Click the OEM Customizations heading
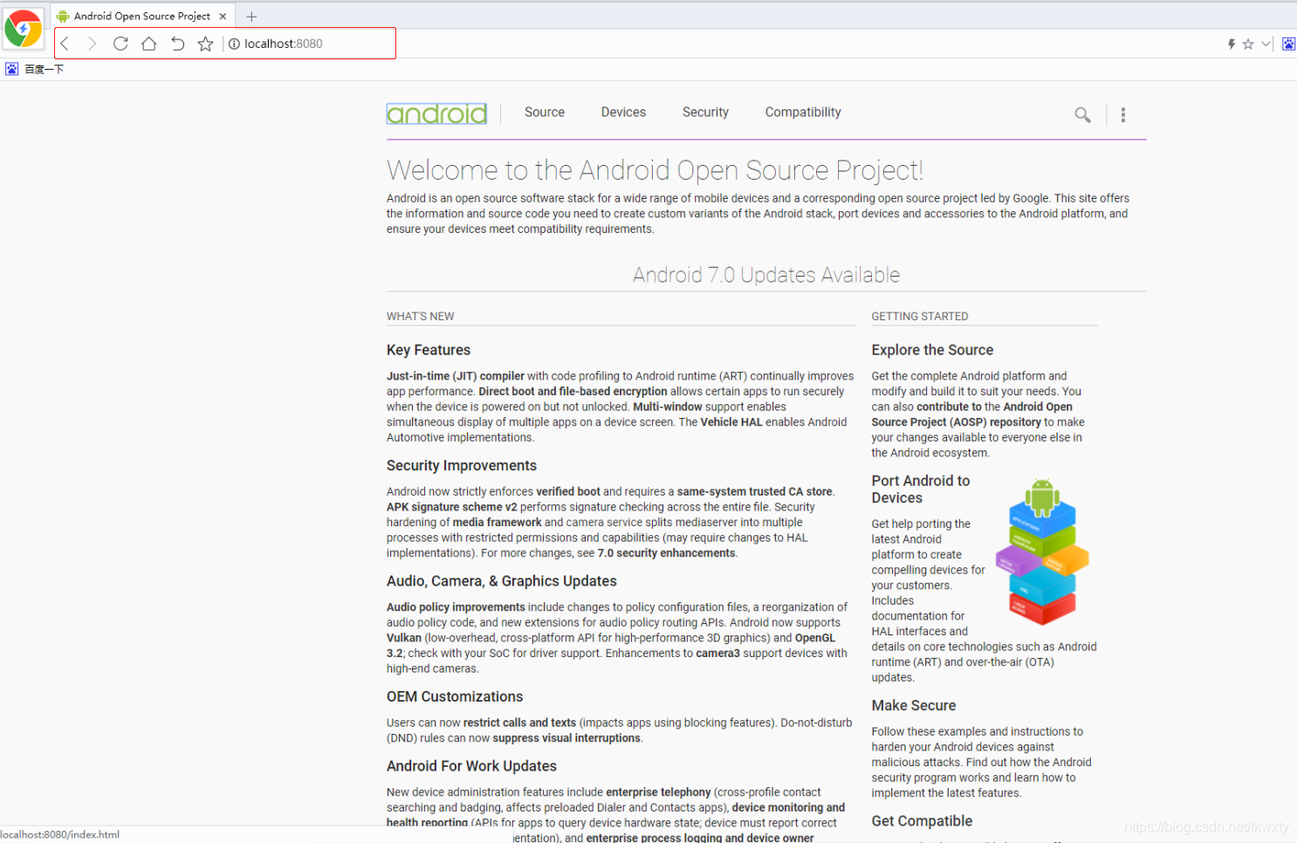Image resolution: width=1297 pixels, height=843 pixels. 455,697
